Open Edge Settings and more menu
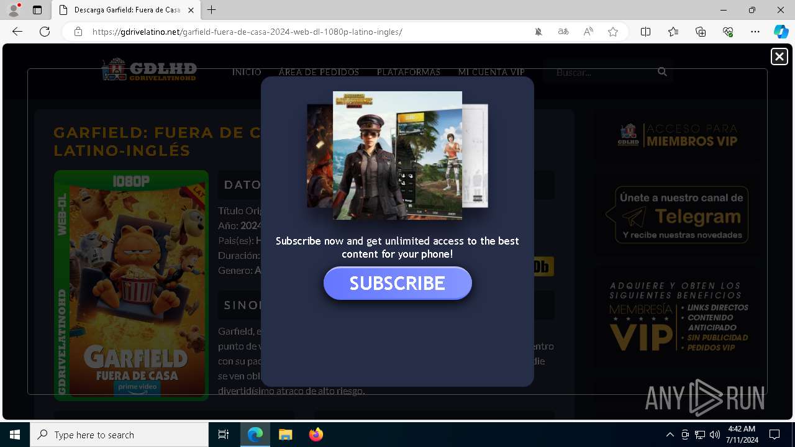Screen dimensions: 795x447 [x=755, y=32]
